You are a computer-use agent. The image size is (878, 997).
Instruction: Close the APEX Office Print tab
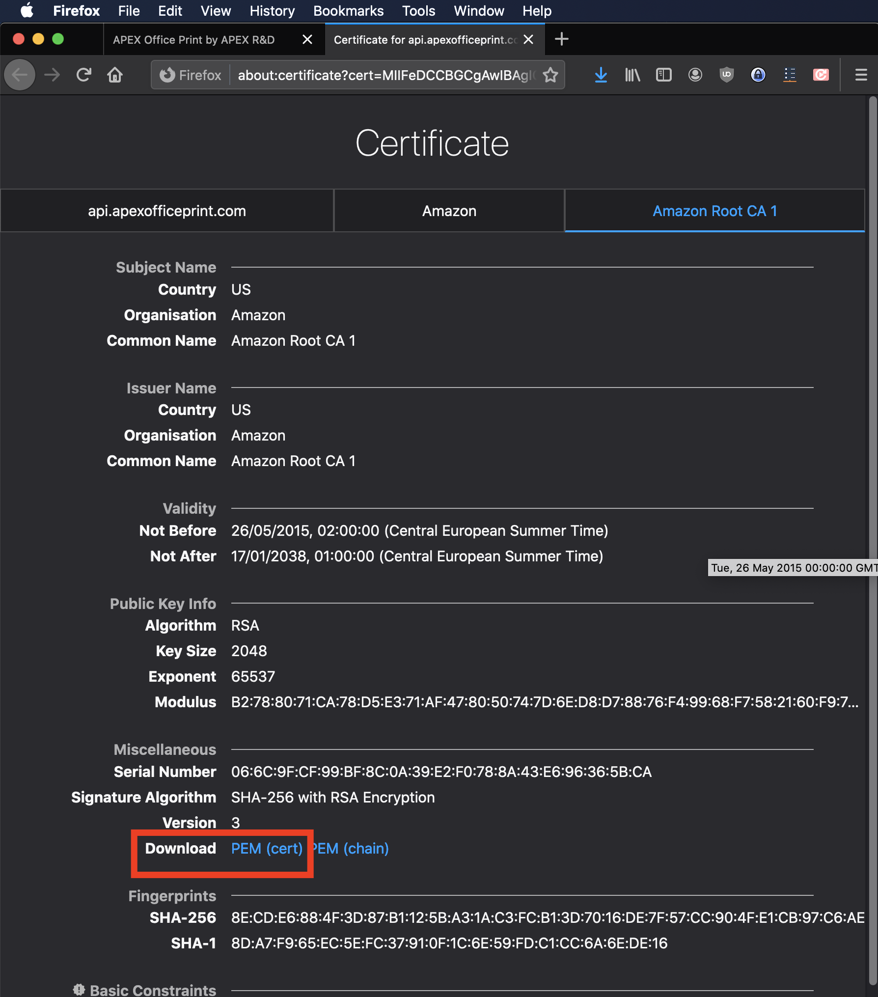pos(307,39)
